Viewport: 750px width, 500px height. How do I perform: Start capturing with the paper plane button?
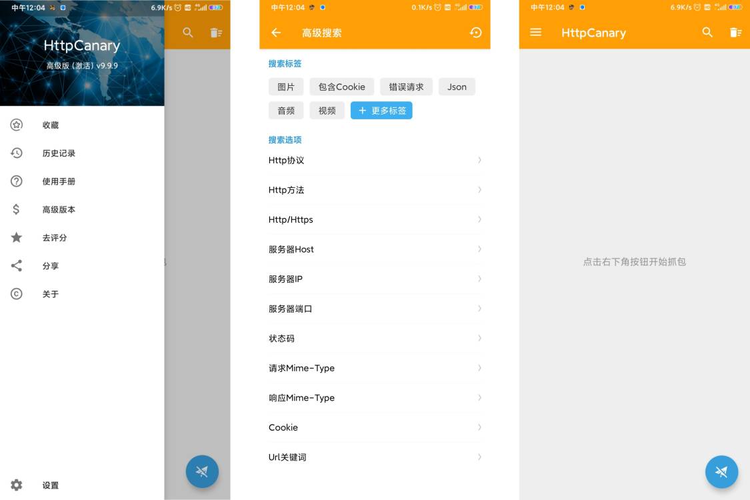721,471
